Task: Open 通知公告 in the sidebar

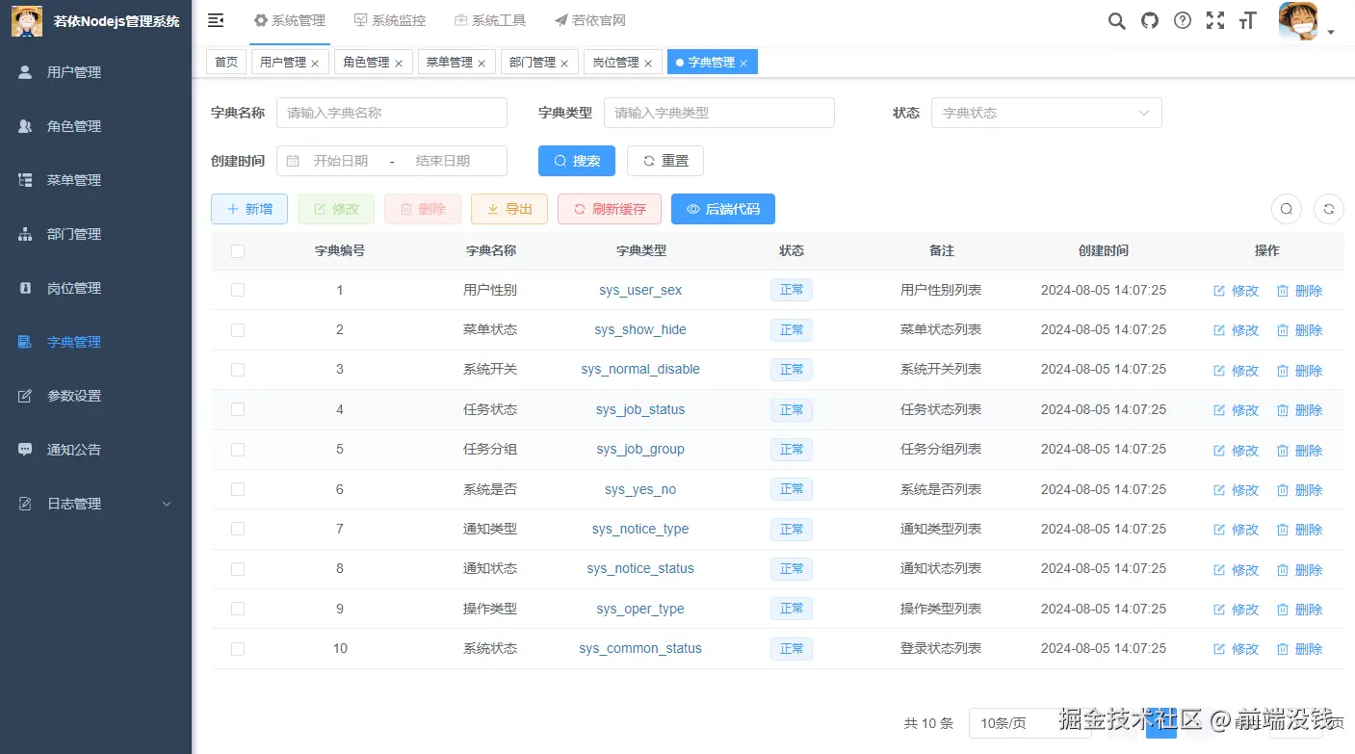Action: point(95,450)
